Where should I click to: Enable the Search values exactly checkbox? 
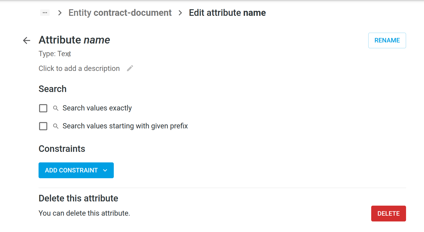tap(43, 108)
